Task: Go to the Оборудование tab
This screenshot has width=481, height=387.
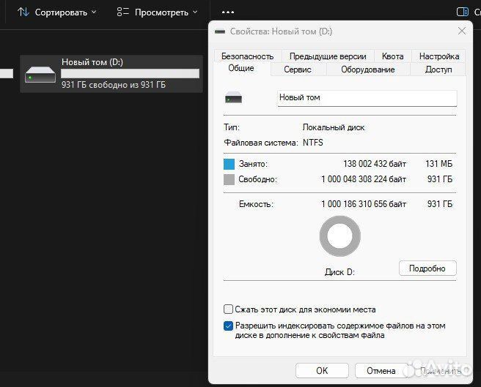Action: tap(367, 69)
